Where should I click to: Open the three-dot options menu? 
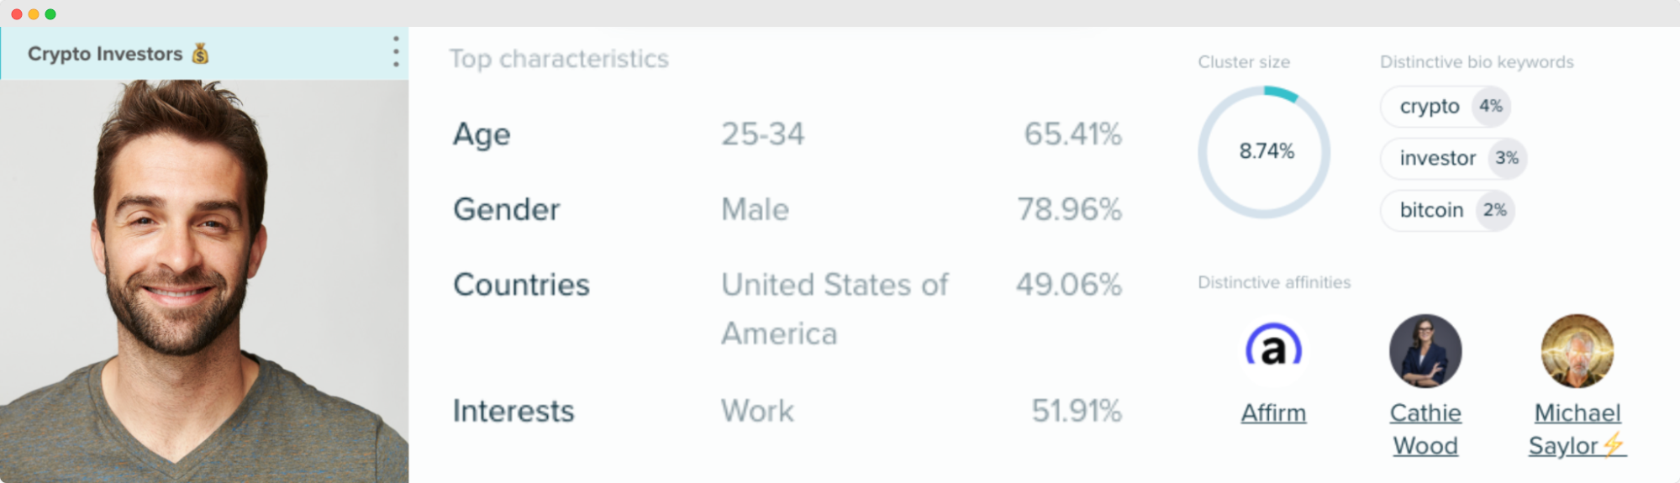396,52
